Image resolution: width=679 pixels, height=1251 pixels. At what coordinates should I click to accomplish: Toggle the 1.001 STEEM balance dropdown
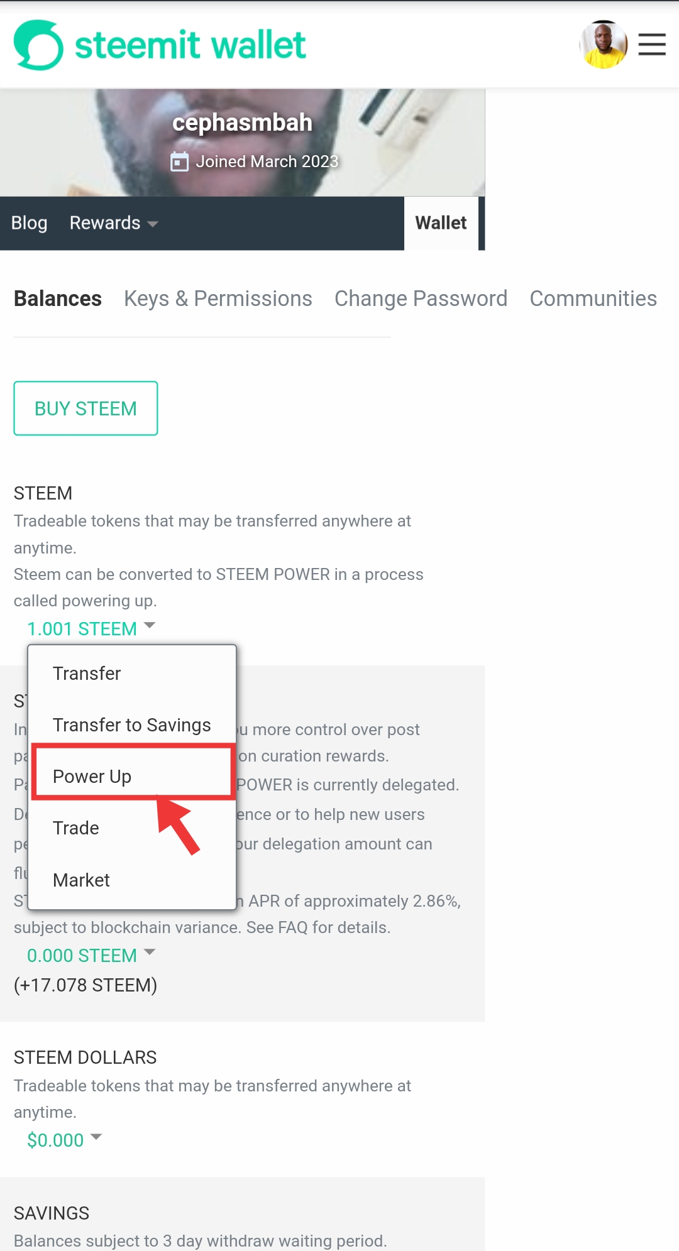pos(91,628)
